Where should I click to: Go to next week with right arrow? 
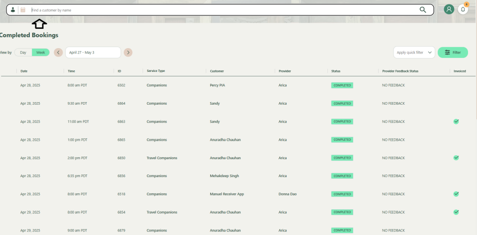pyautogui.click(x=128, y=53)
